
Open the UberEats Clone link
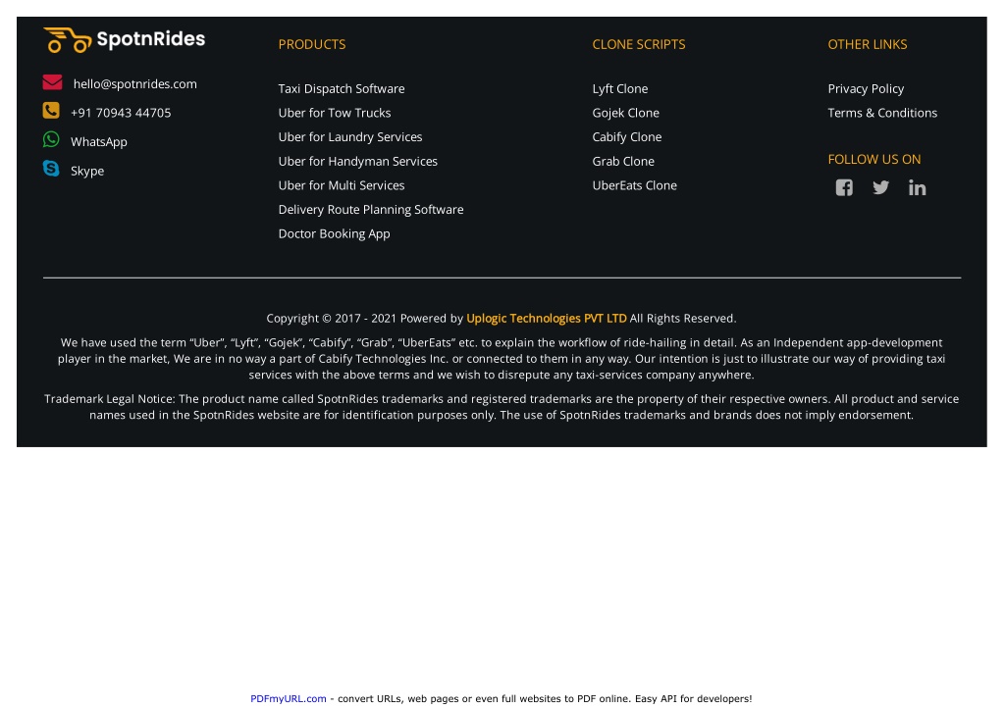point(635,185)
